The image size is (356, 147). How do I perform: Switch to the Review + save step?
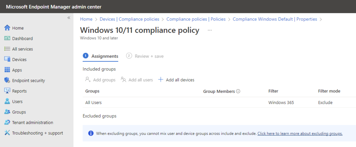pyautogui.click(x=145, y=56)
